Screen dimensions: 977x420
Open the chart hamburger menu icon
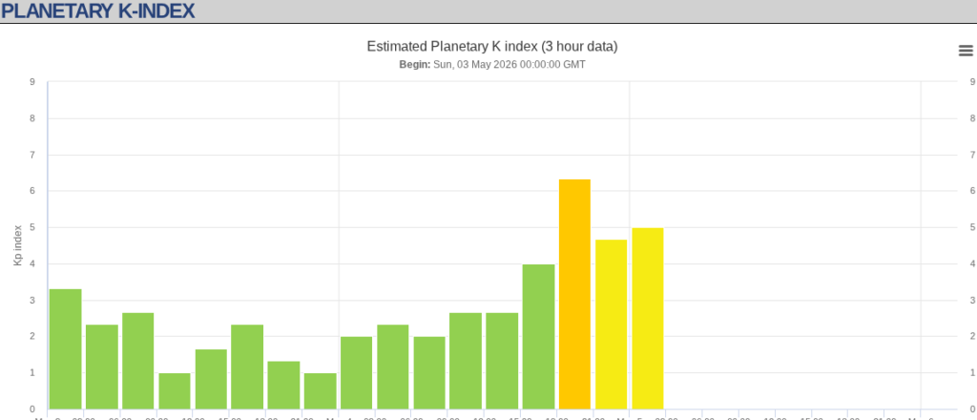click(966, 51)
